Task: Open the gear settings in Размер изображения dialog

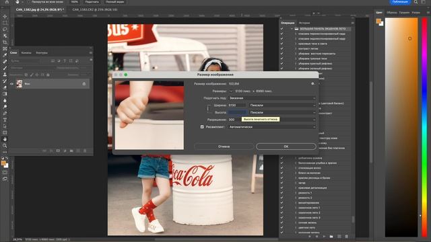Action: (312, 83)
